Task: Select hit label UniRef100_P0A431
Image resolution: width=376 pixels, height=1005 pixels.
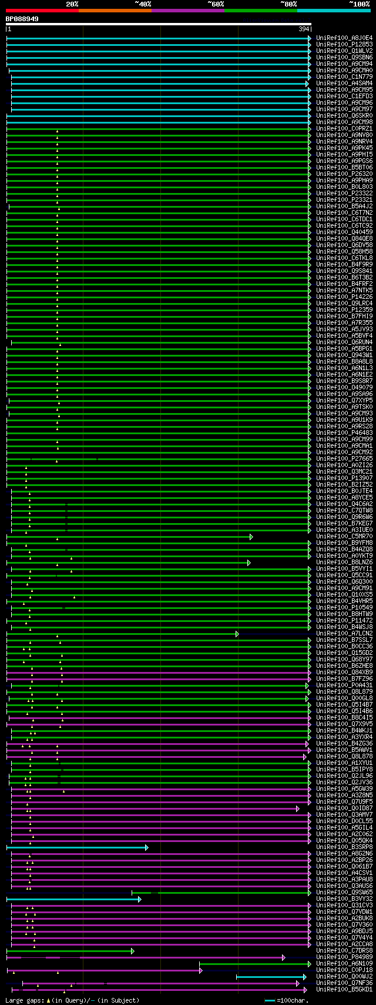Action: click(344, 685)
